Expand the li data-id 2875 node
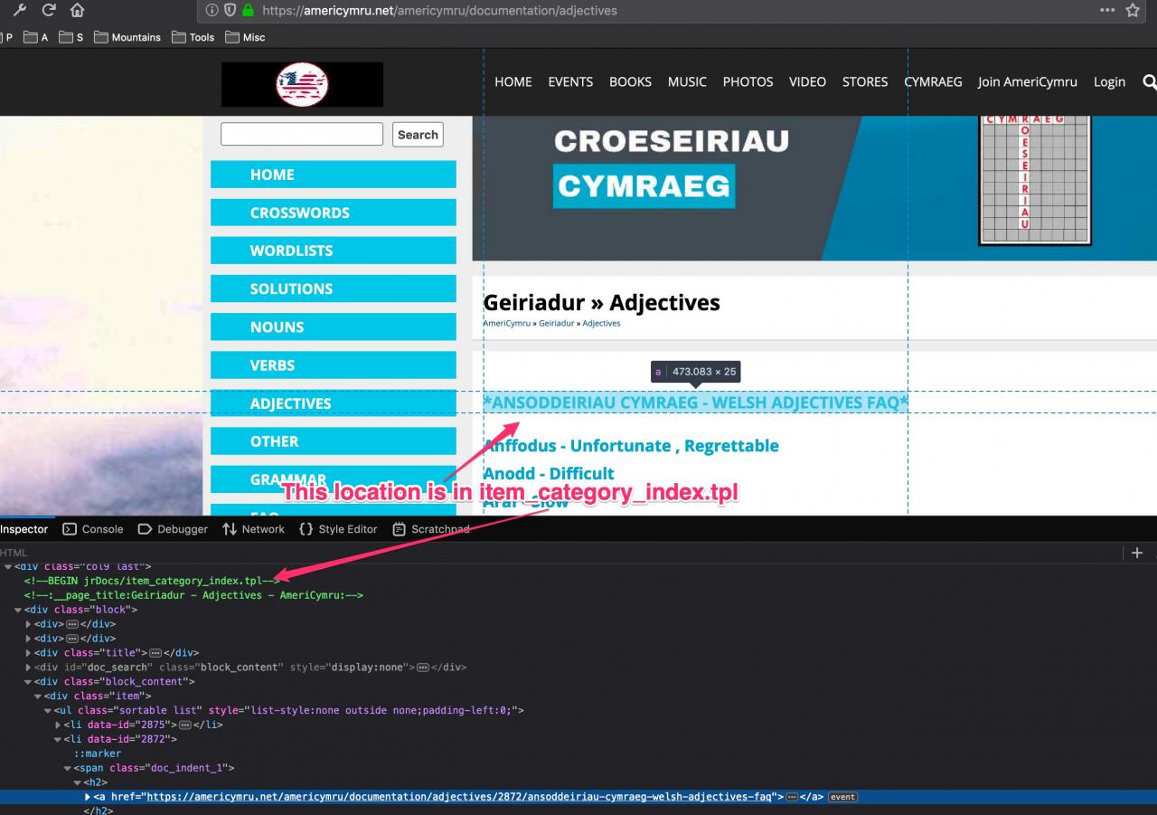This screenshot has height=815, width=1157. (x=59, y=725)
